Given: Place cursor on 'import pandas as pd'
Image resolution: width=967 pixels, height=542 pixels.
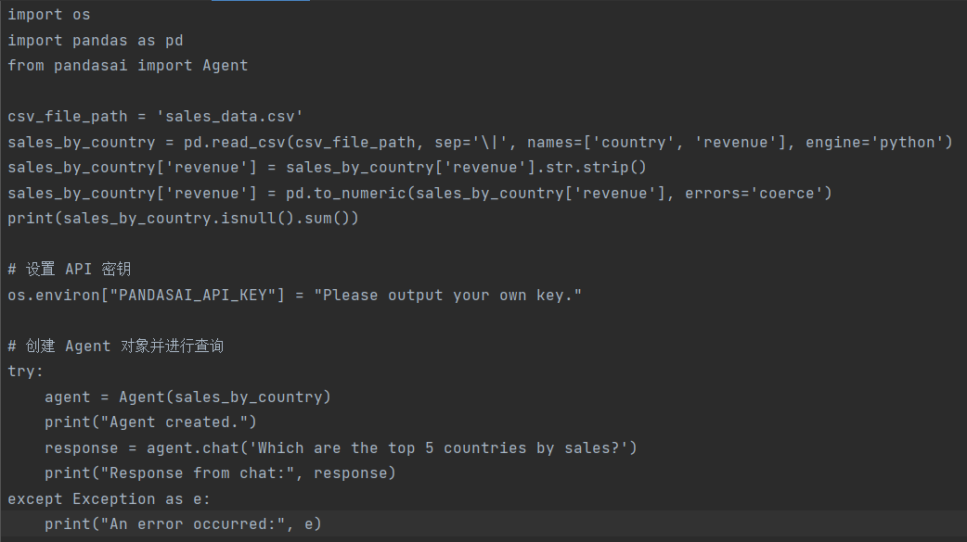Looking at the screenshot, I should (x=95, y=40).
